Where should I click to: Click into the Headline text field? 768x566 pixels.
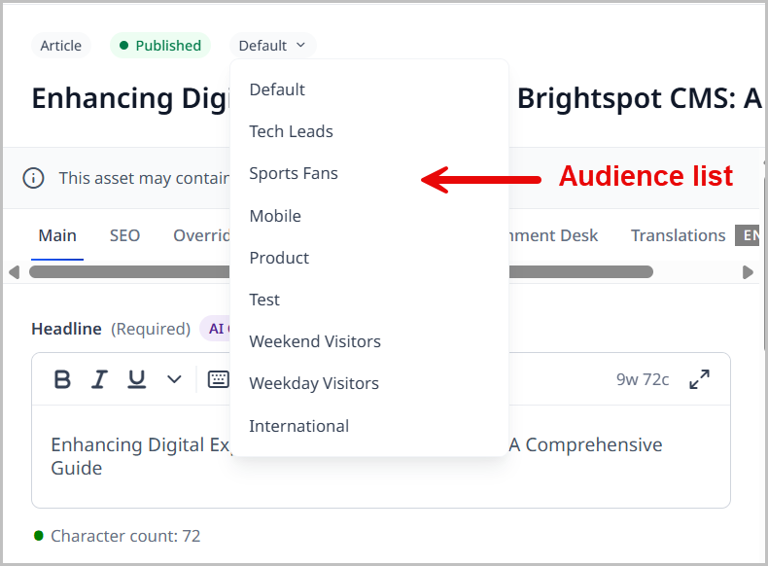pos(380,456)
